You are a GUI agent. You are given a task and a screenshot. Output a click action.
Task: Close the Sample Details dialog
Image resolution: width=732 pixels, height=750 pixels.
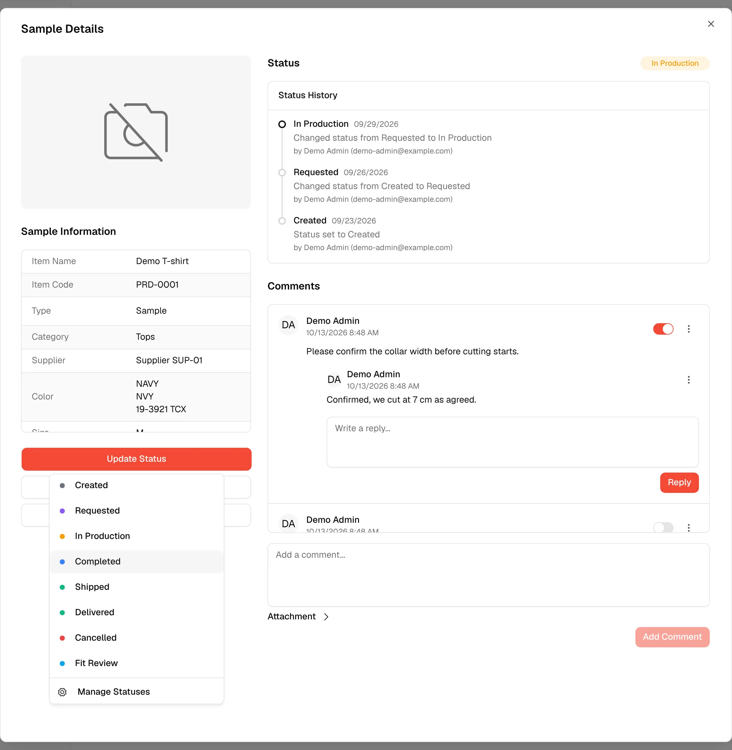pos(710,24)
